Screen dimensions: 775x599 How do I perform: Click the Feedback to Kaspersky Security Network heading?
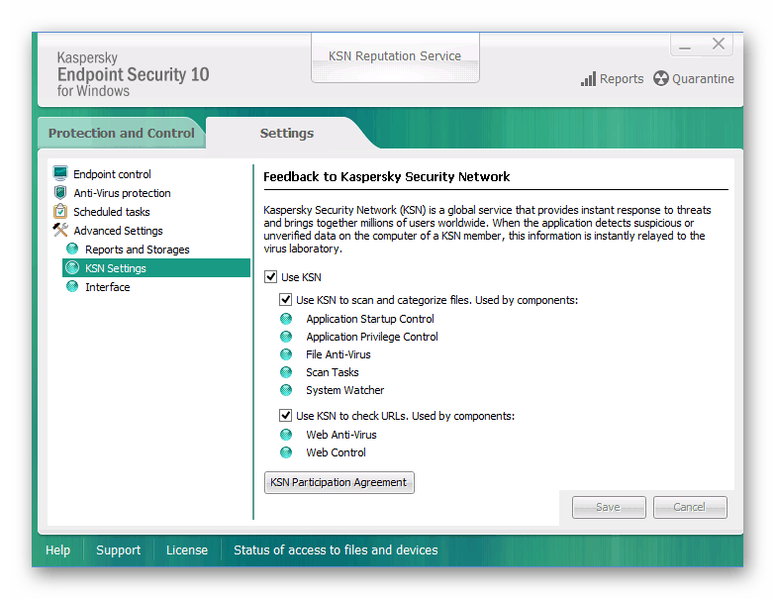[x=387, y=176]
